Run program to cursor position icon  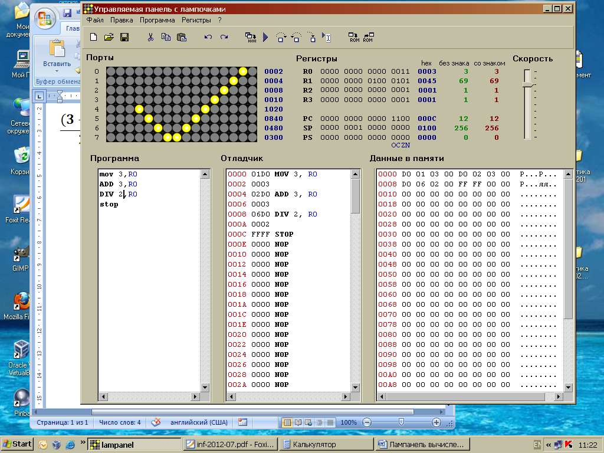[327, 37]
